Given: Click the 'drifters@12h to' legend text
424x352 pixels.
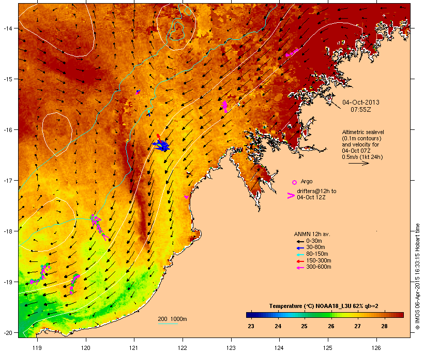Looking at the screenshot, I should pos(316,191).
